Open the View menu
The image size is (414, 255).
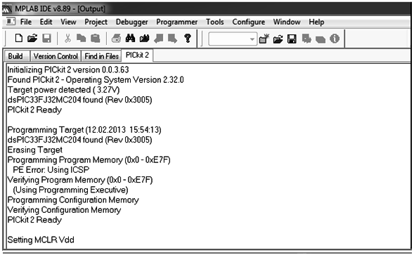pos(68,22)
